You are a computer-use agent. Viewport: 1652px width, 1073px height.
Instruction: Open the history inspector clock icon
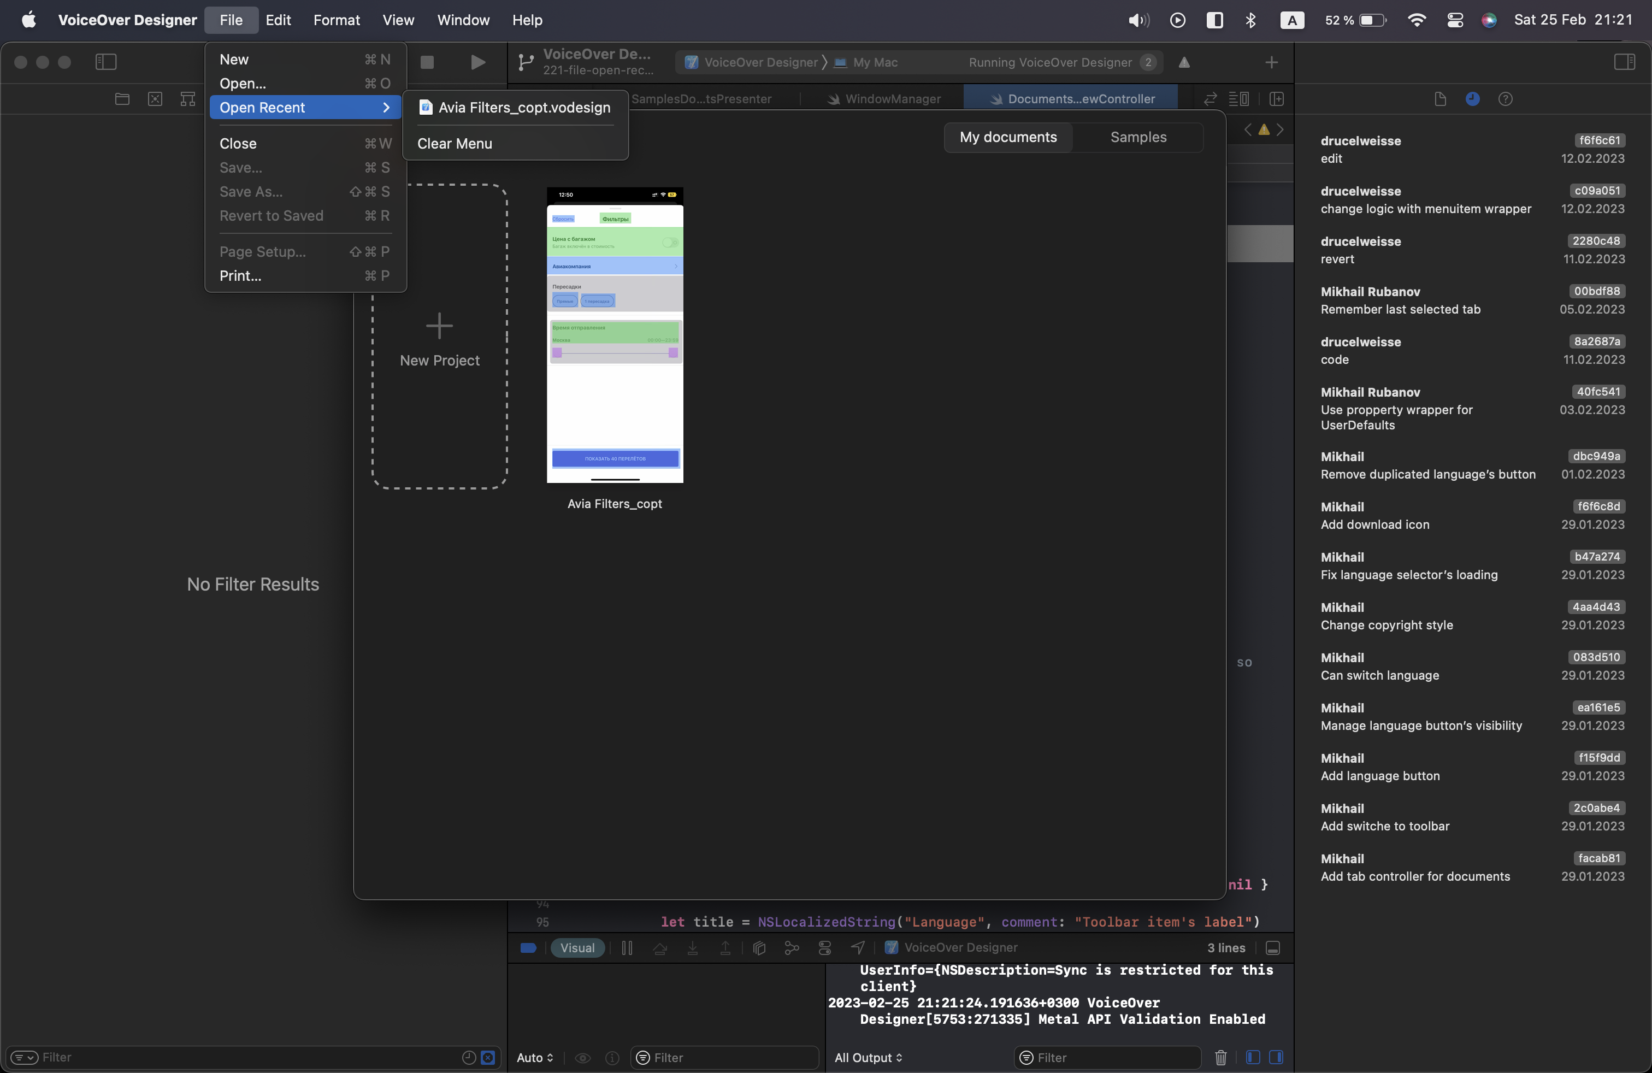pyautogui.click(x=1472, y=98)
